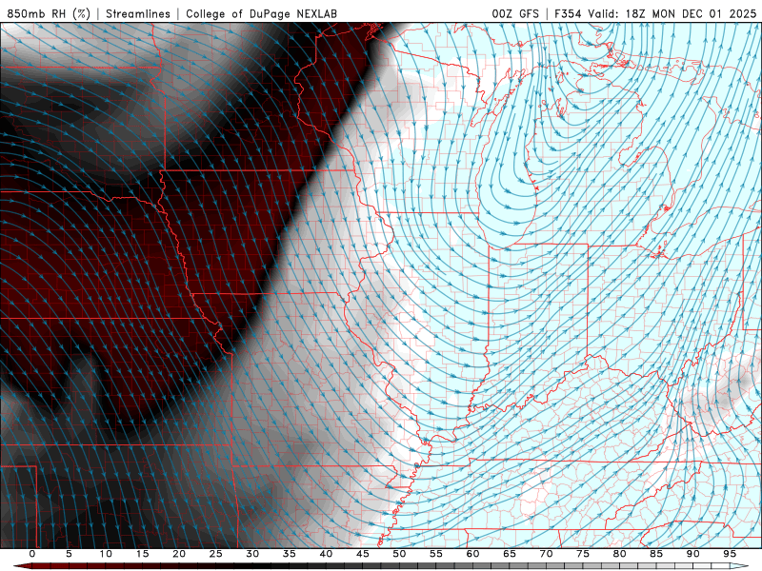
Task: Click the "30" tick label on color scale
Action: [x=252, y=554]
